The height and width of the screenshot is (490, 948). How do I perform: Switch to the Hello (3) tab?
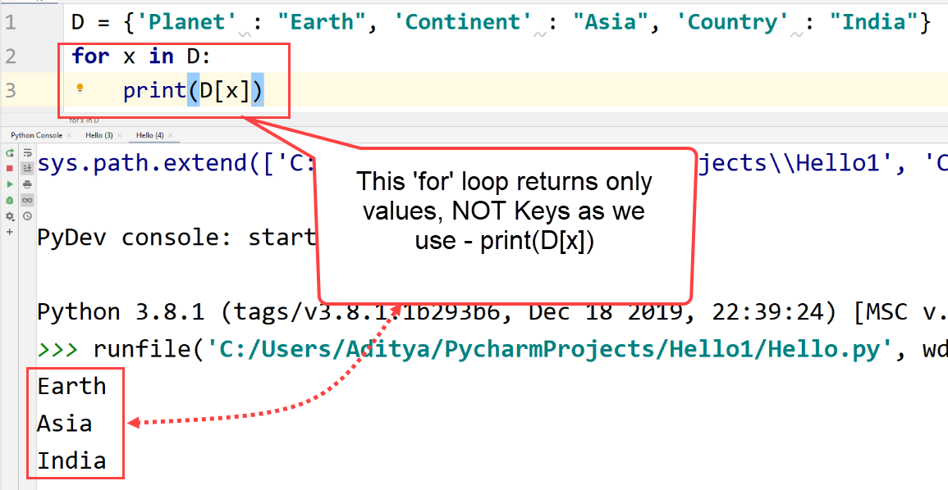[98, 135]
